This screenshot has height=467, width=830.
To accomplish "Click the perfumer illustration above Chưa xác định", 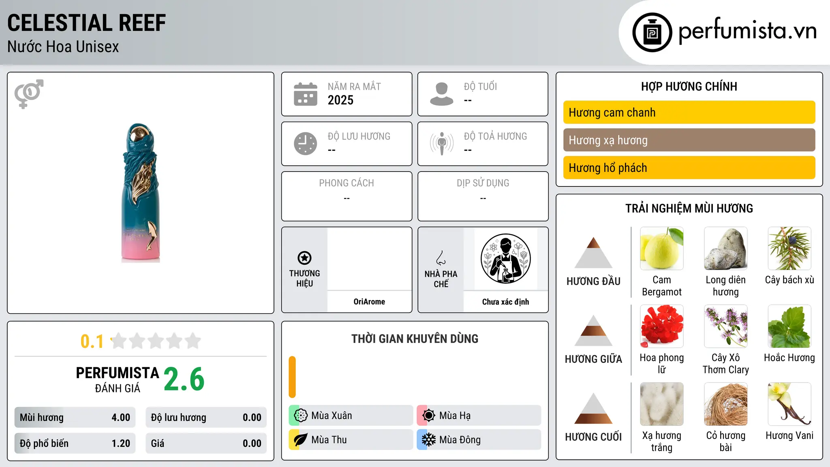I will [x=505, y=259].
